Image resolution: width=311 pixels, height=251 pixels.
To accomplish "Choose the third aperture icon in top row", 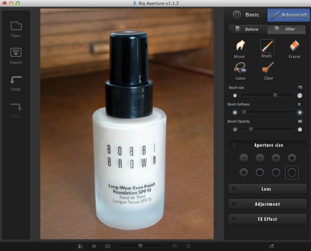I will [x=276, y=158].
